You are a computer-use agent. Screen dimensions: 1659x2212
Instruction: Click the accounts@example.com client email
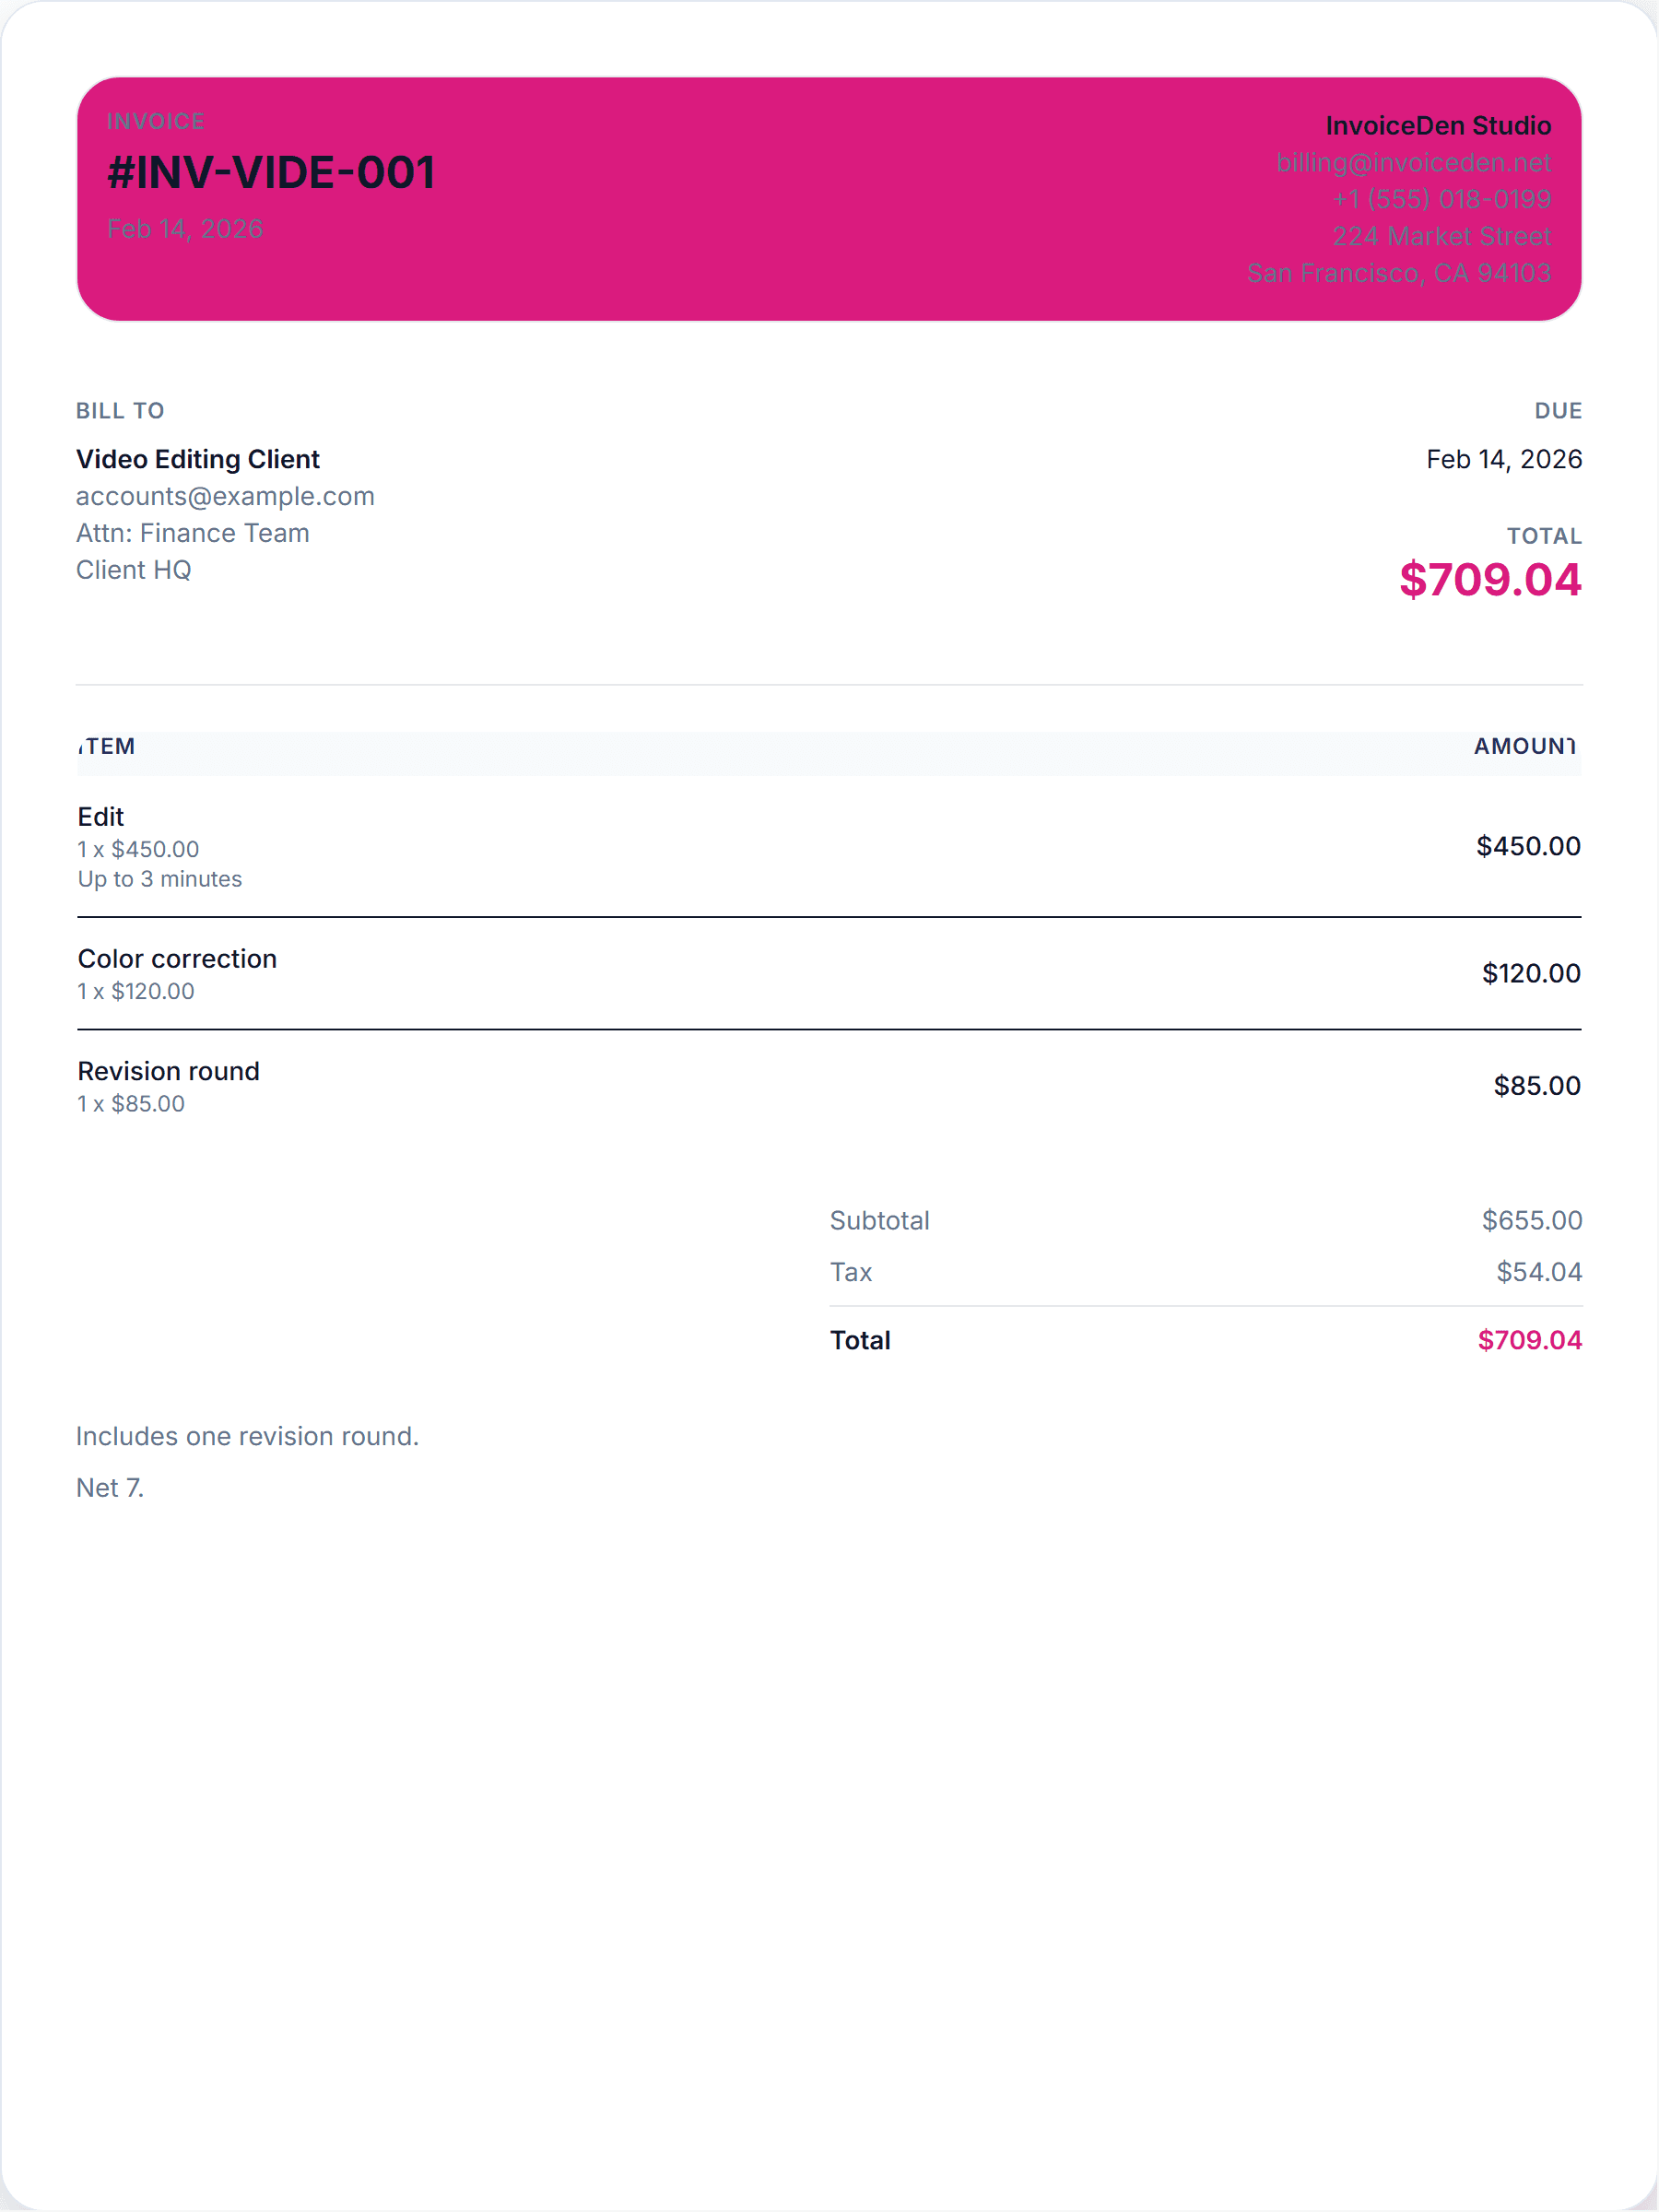[x=225, y=496]
